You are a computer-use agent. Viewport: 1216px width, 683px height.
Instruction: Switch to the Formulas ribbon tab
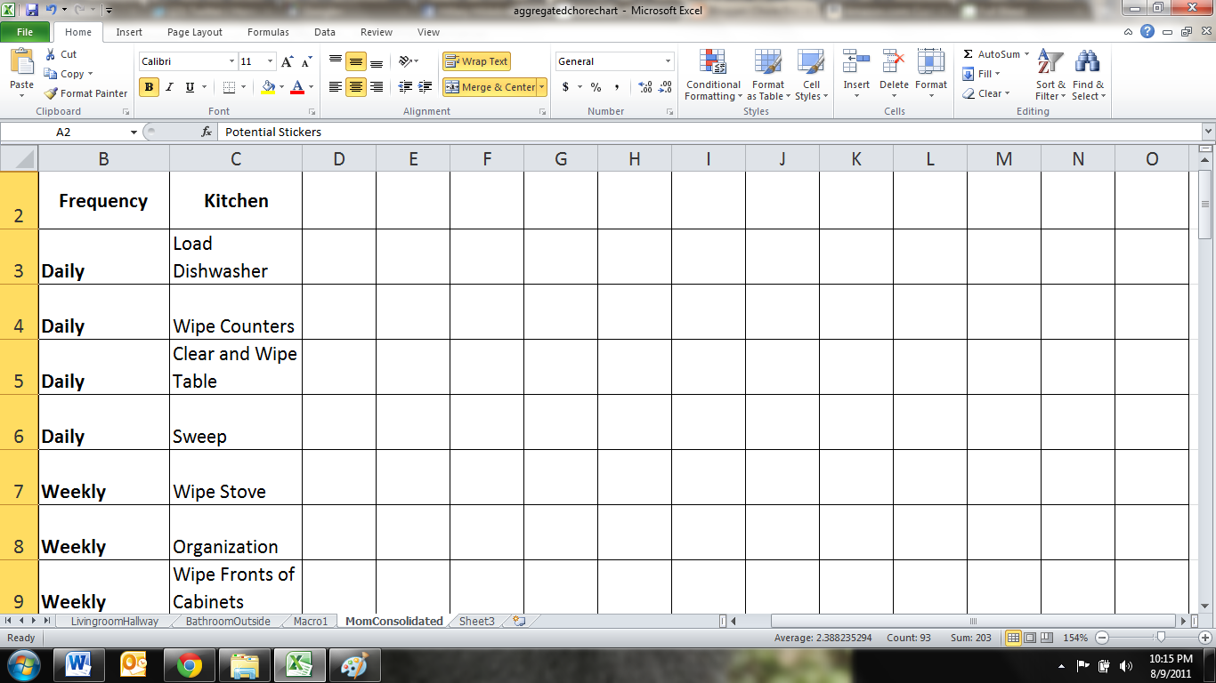[x=268, y=32]
